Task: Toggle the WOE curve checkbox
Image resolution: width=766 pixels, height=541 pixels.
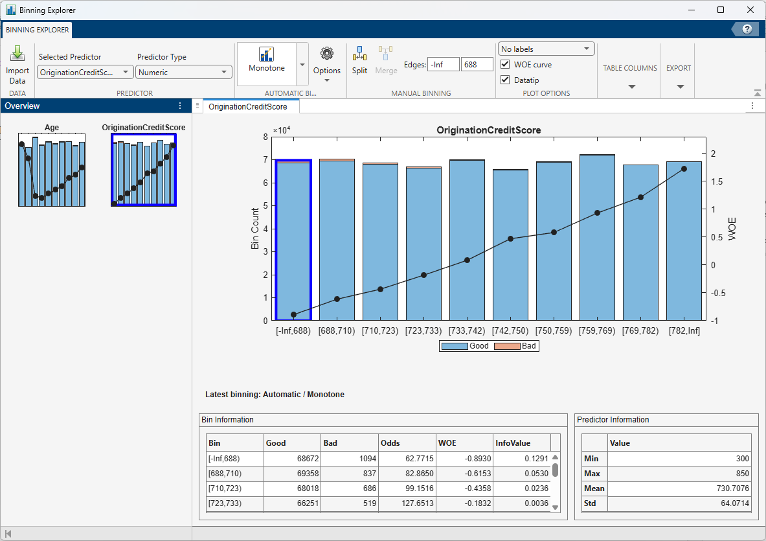Action: [x=505, y=65]
